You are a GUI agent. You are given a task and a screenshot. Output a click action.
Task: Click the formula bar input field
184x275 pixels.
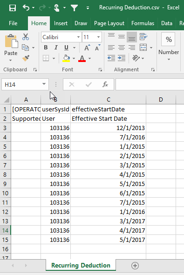pos(150,84)
